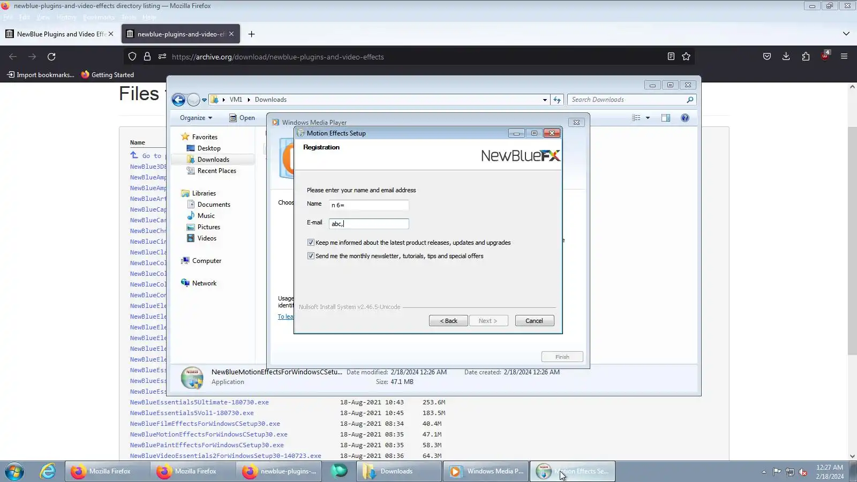Screen dimensions: 857x482
Task: Open the Firefox downloads panel
Action: tap(786, 57)
